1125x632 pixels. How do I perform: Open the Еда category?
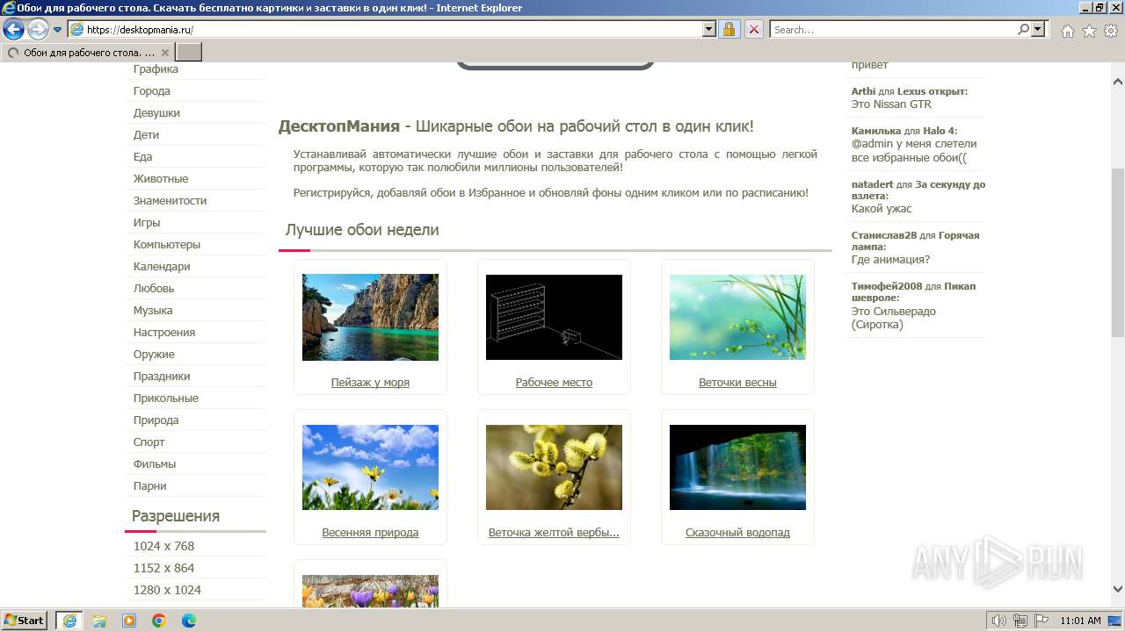coord(142,157)
